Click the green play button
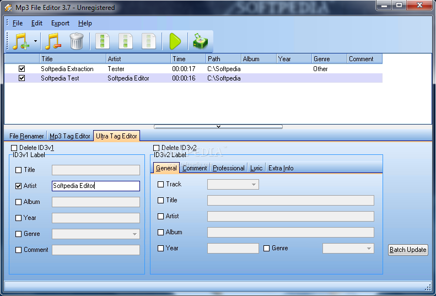 [x=175, y=41]
